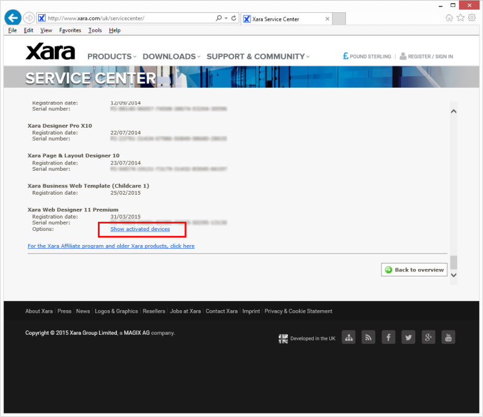
Task: Open the address bar search dropdown arrow
Action: coord(226,18)
